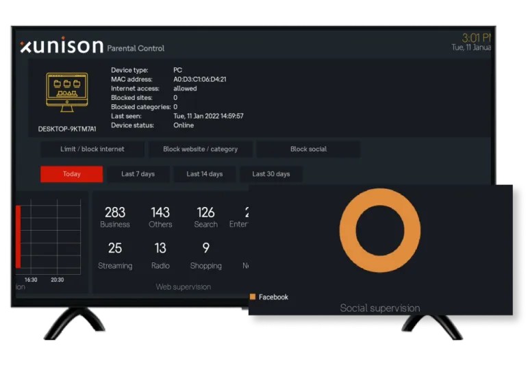Click the Web supervision label

pos(183,286)
